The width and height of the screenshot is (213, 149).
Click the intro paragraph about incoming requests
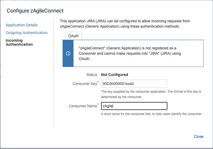pyautogui.click(x=125, y=24)
